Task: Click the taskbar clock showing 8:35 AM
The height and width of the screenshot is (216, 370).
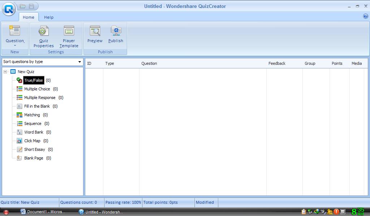Action: [x=358, y=212]
